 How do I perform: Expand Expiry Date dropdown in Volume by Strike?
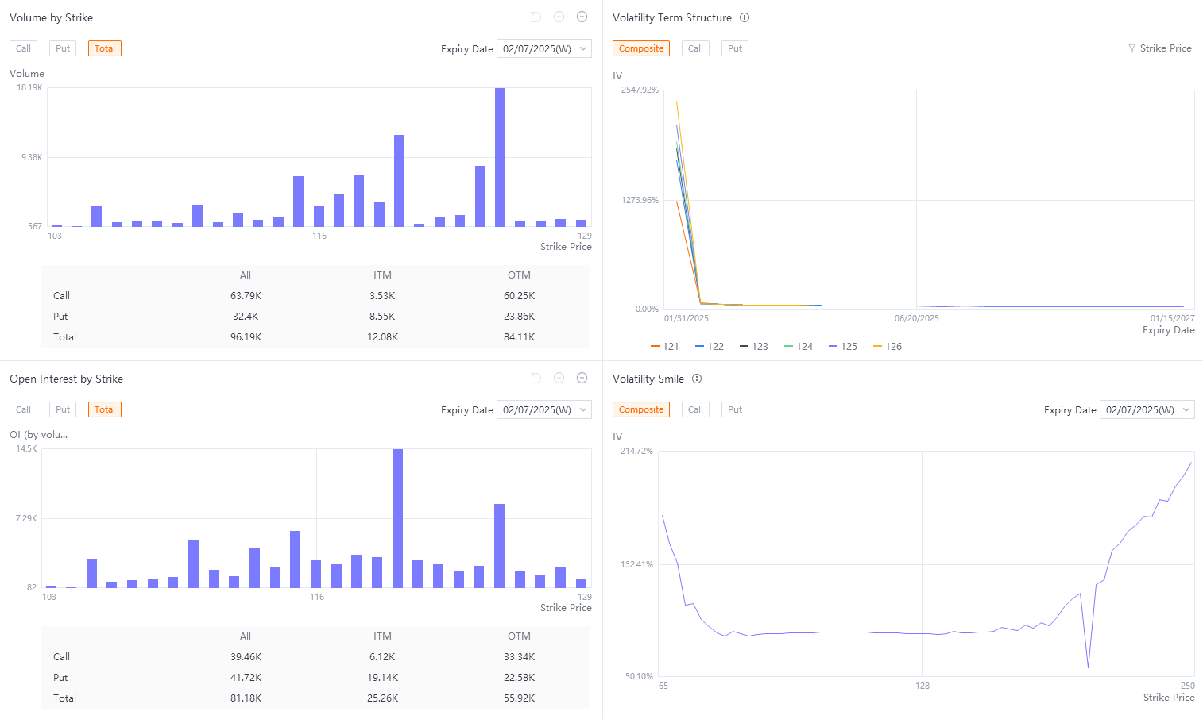click(x=544, y=48)
